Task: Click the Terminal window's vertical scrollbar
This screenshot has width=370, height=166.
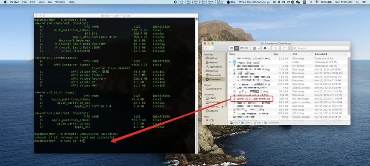Action: click(x=197, y=133)
